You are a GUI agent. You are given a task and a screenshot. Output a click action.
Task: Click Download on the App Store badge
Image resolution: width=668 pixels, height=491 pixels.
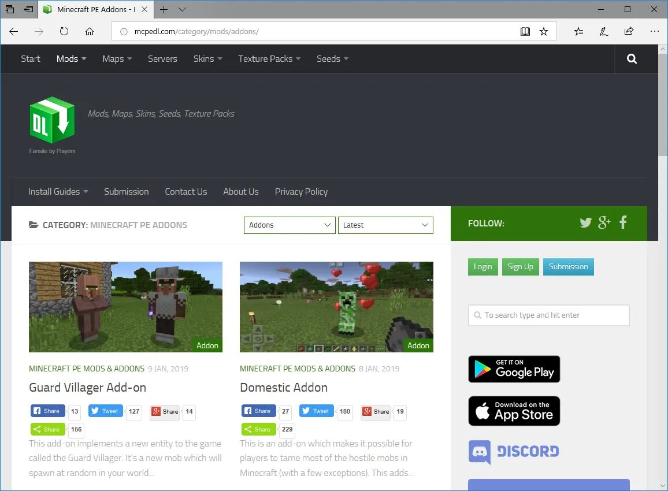coord(514,411)
